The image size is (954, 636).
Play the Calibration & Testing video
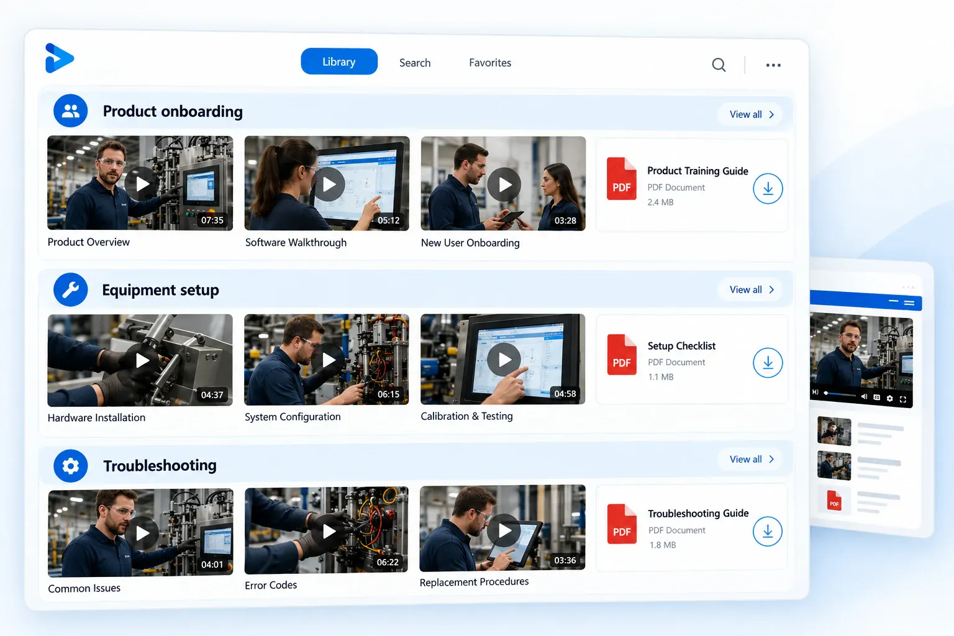504,360
